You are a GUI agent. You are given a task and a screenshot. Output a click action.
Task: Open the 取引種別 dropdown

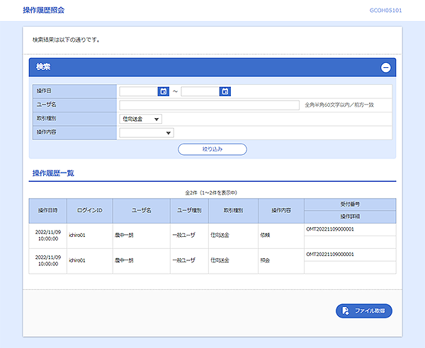(x=141, y=119)
